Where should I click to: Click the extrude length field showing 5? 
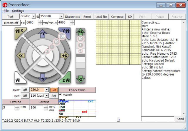click(x=9, y=108)
